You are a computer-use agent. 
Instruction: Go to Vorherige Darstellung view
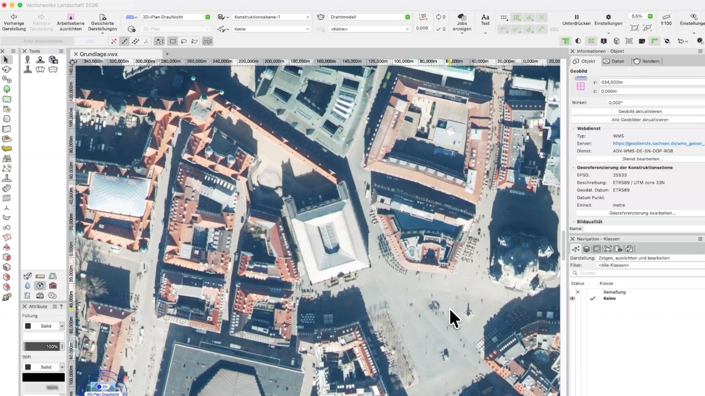(x=14, y=23)
